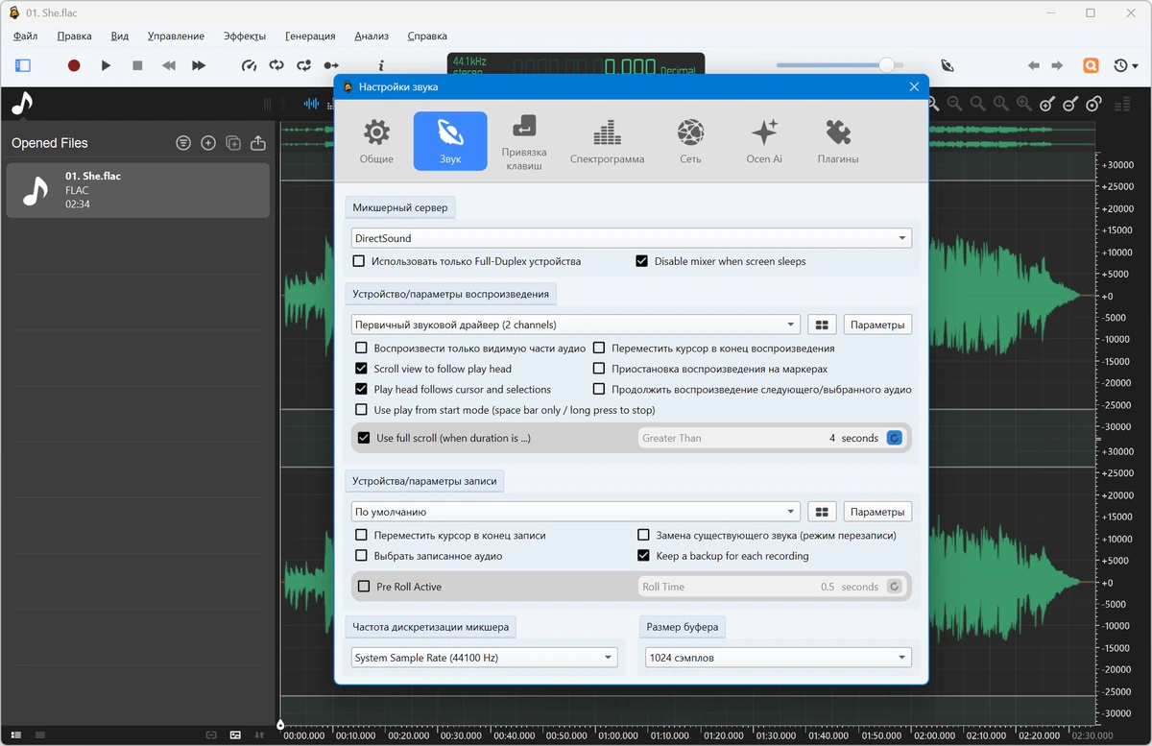Toggle Disable mixer when screen sleeps checkbox
1152x746 pixels.
tap(642, 261)
